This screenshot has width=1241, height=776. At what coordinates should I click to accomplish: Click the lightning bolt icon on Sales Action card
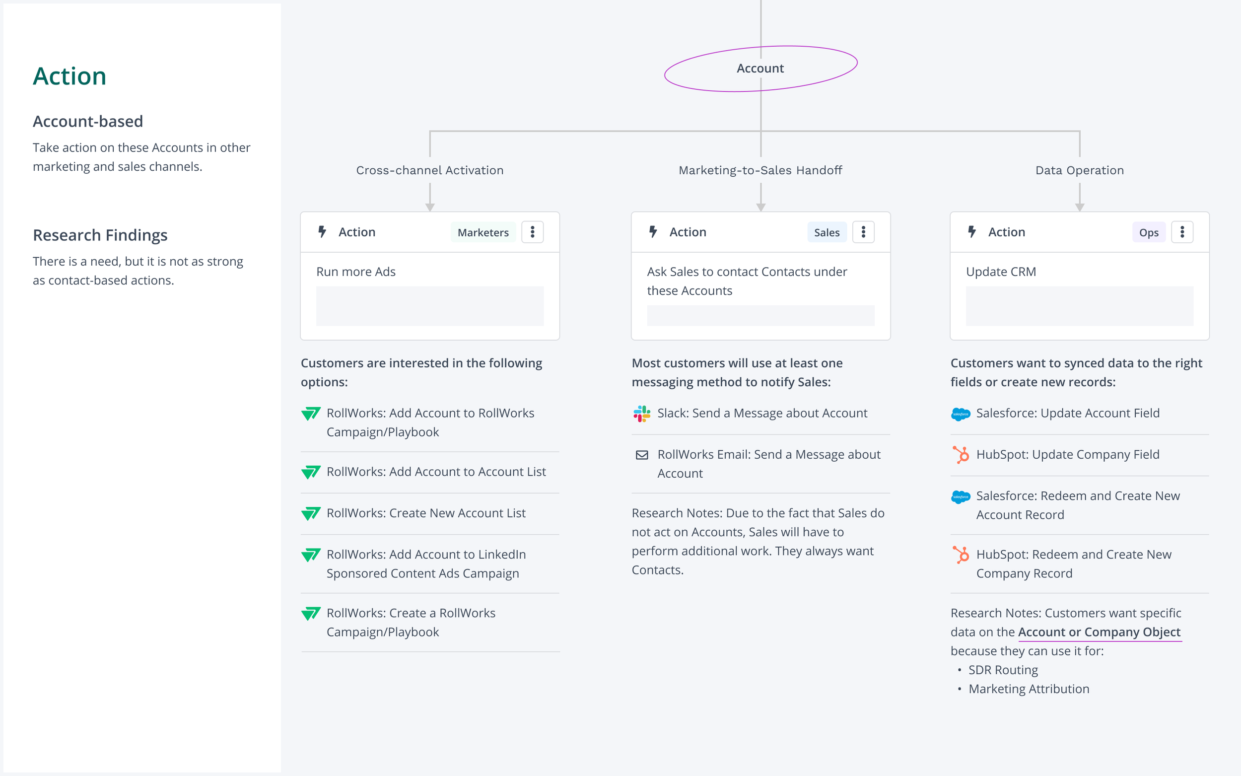tap(653, 232)
